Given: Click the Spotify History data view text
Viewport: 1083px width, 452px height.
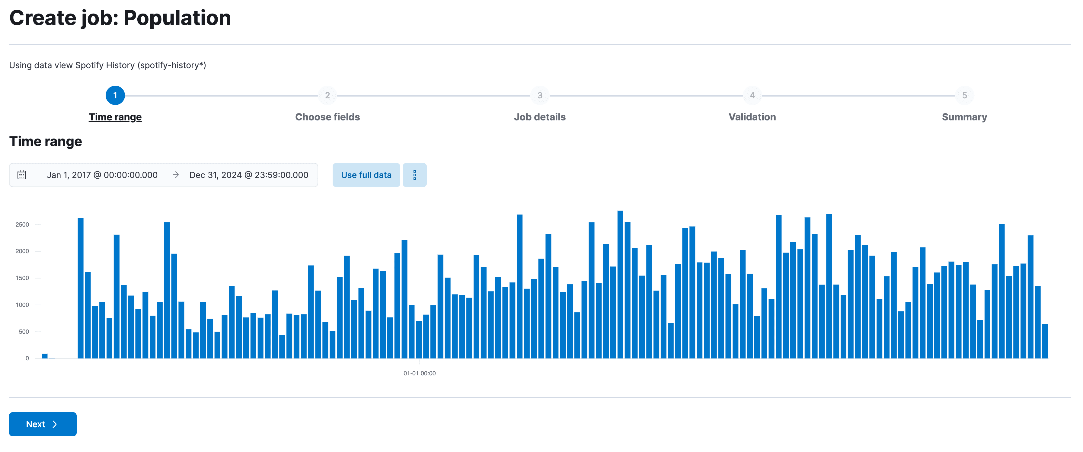Looking at the screenshot, I should tap(107, 65).
